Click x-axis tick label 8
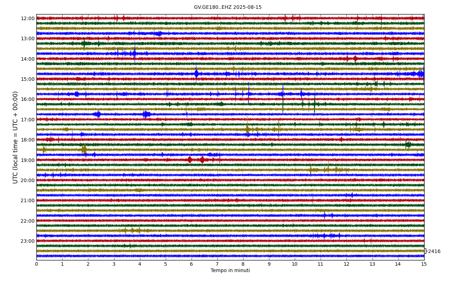The width and height of the screenshot is (456, 289). (x=243, y=264)
